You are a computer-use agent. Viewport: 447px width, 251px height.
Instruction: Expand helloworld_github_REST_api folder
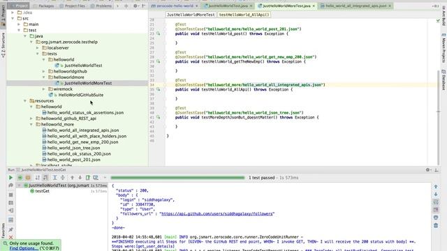(x=31, y=119)
